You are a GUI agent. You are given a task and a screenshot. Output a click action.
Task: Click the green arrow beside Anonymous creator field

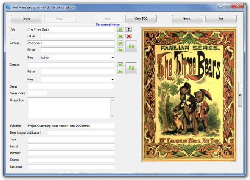point(120,43)
